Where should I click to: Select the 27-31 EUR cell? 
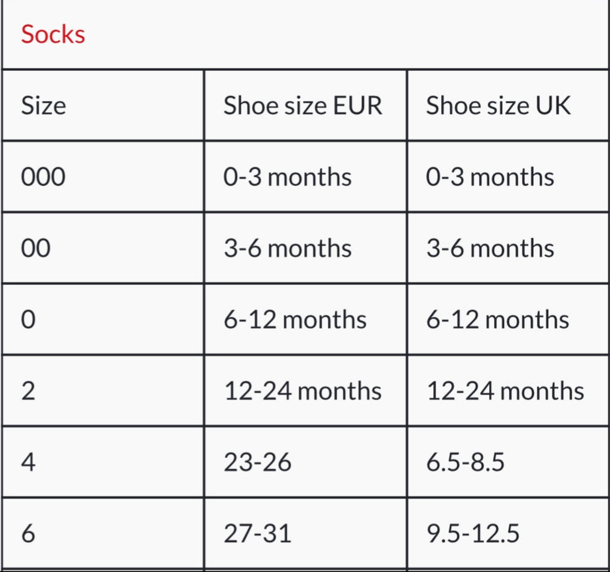[257, 533]
